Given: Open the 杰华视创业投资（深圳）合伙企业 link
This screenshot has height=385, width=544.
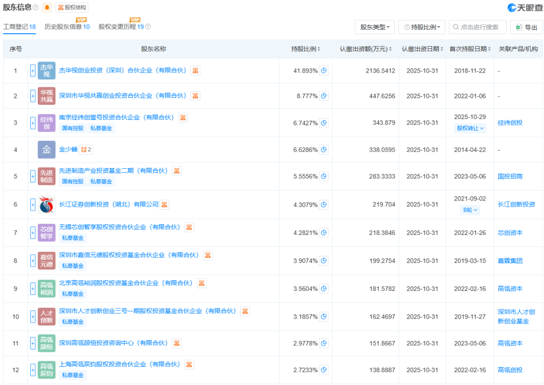Looking at the screenshot, I should [x=123, y=71].
